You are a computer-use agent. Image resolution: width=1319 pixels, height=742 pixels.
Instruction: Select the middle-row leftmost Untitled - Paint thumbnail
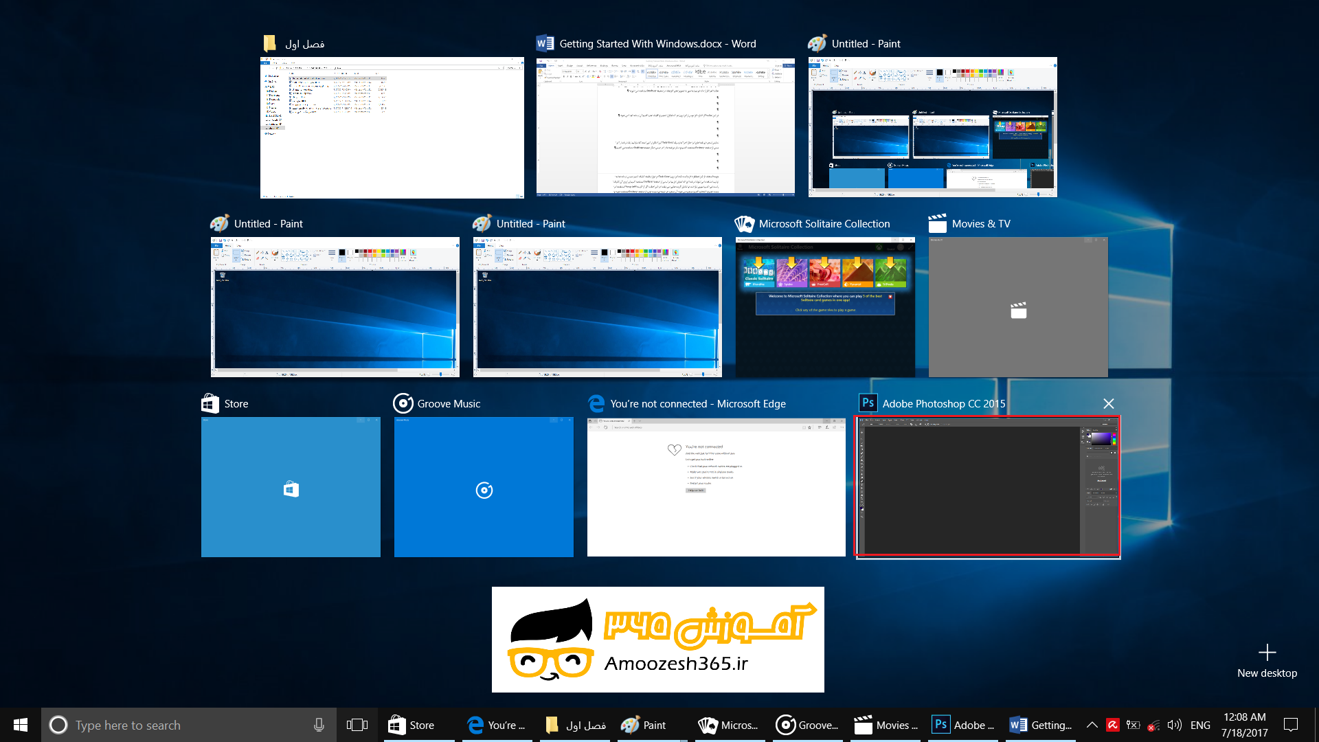(x=335, y=307)
